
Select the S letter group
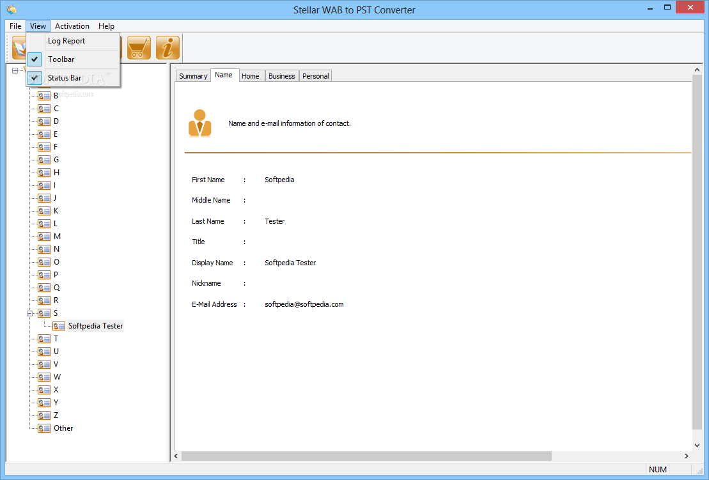pos(56,313)
